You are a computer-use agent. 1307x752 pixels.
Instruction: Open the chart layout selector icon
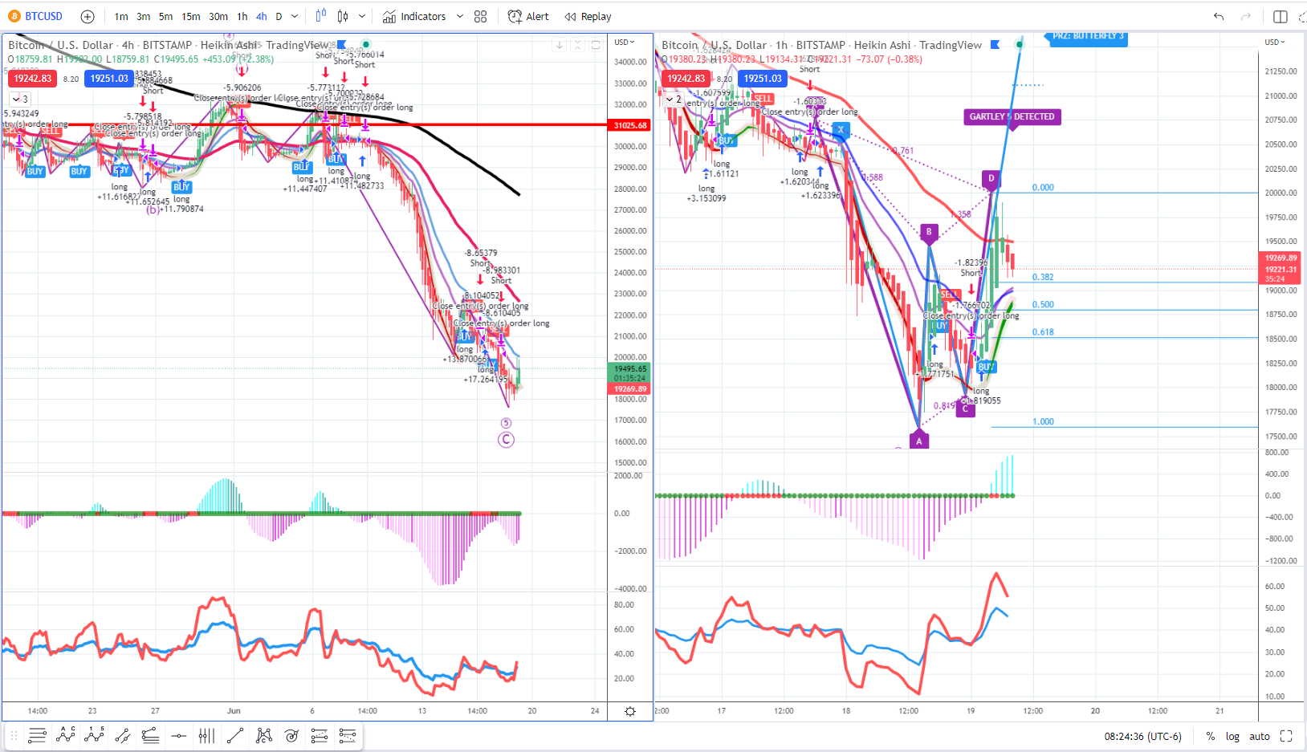pos(1281,16)
